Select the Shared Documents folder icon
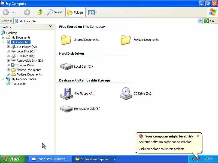Screen dimensions: 218x163 [x=66, y=40]
